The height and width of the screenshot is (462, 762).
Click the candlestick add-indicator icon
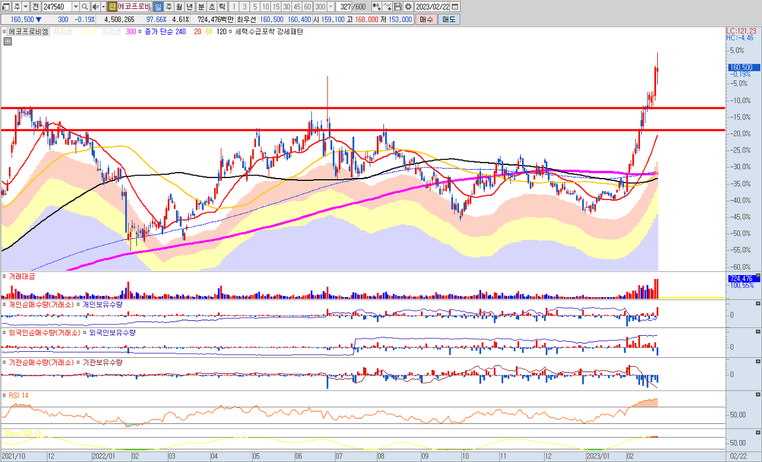pos(377,7)
